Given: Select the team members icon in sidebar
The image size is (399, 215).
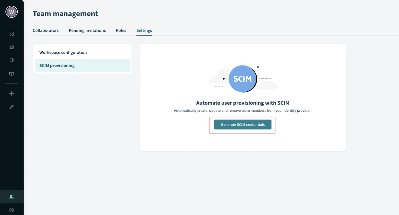Looking at the screenshot, I should (x=12, y=197).
